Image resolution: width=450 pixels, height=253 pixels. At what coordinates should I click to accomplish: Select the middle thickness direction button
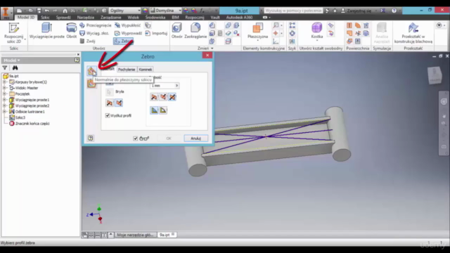click(163, 97)
